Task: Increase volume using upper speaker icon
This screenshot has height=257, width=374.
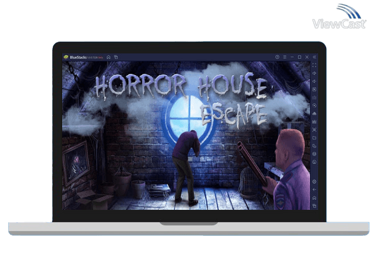Action: coord(314,73)
